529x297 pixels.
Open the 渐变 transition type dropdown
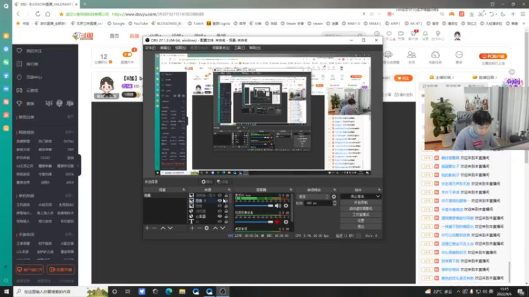(x=313, y=197)
